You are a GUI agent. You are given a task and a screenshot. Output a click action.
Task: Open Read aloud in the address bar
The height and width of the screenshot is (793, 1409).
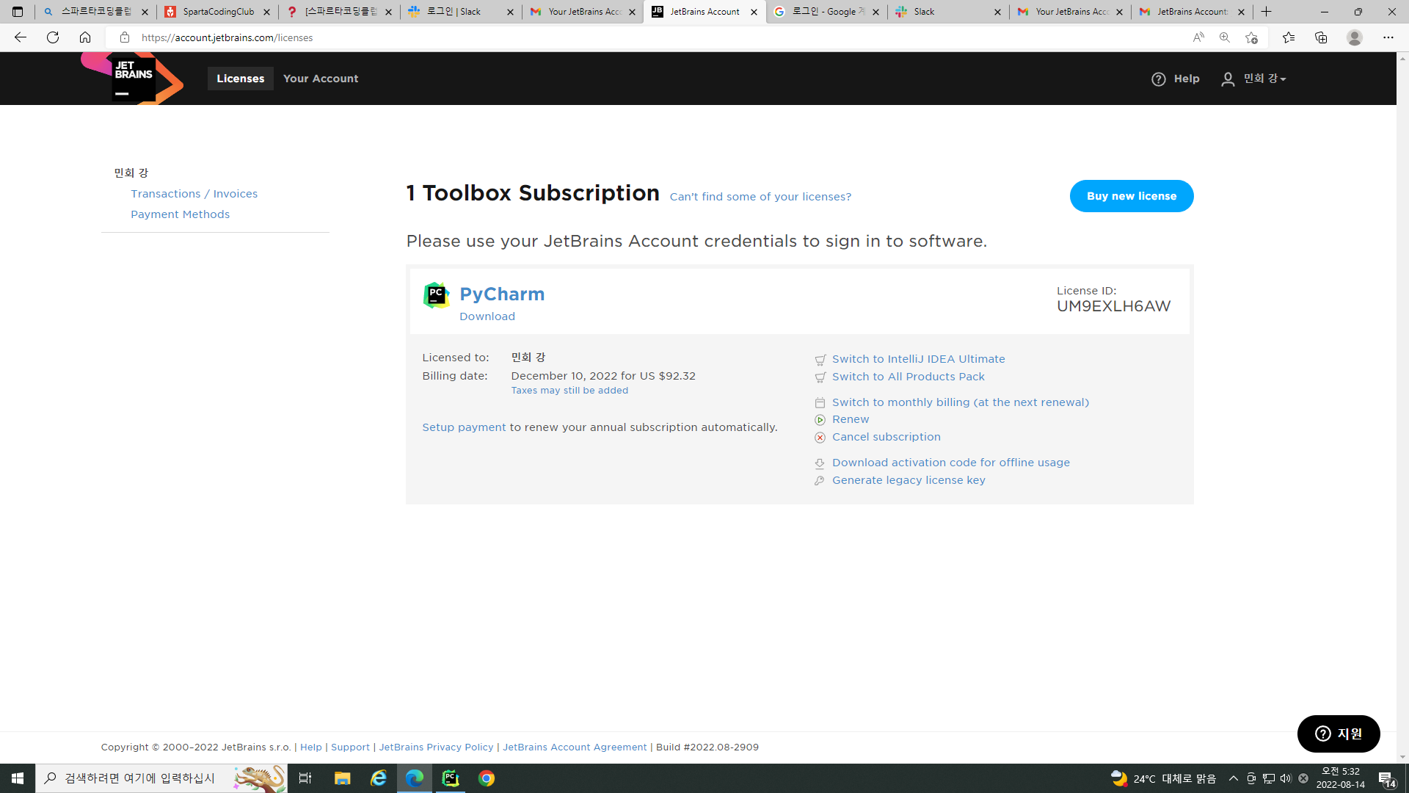(x=1198, y=37)
